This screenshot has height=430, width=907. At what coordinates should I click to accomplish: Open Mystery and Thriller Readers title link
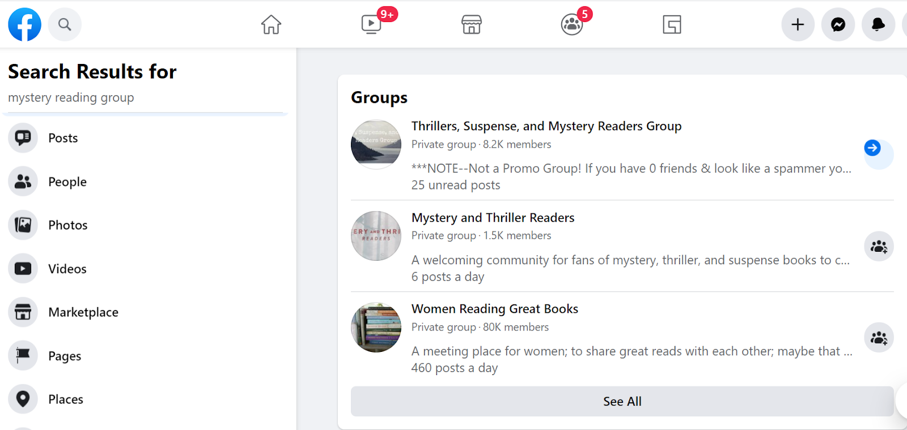493,218
